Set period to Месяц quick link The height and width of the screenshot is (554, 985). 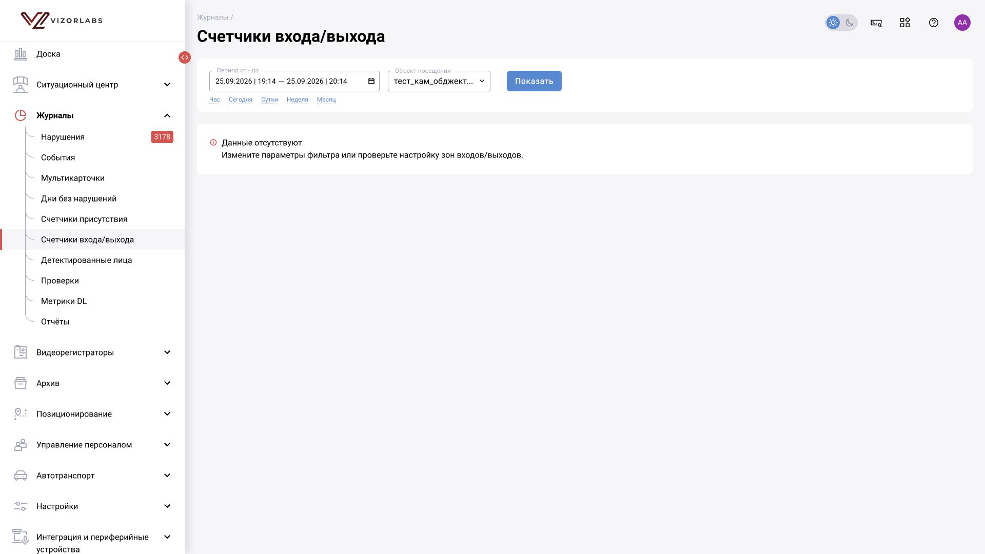(x=326, y=100)
